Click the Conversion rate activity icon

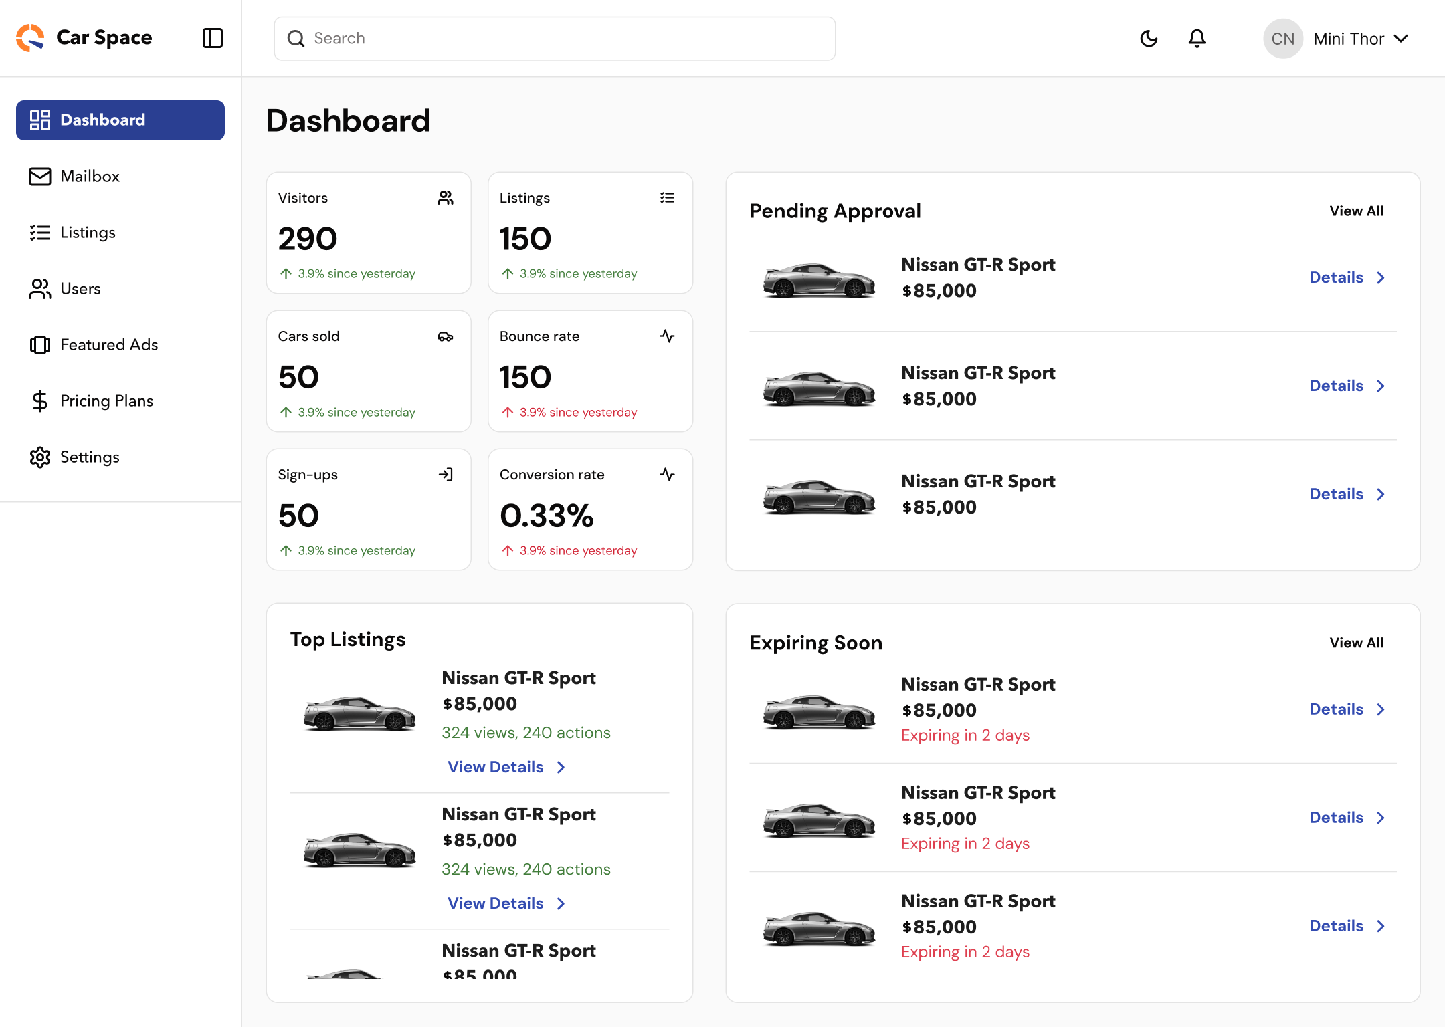[x=667, y=475]
